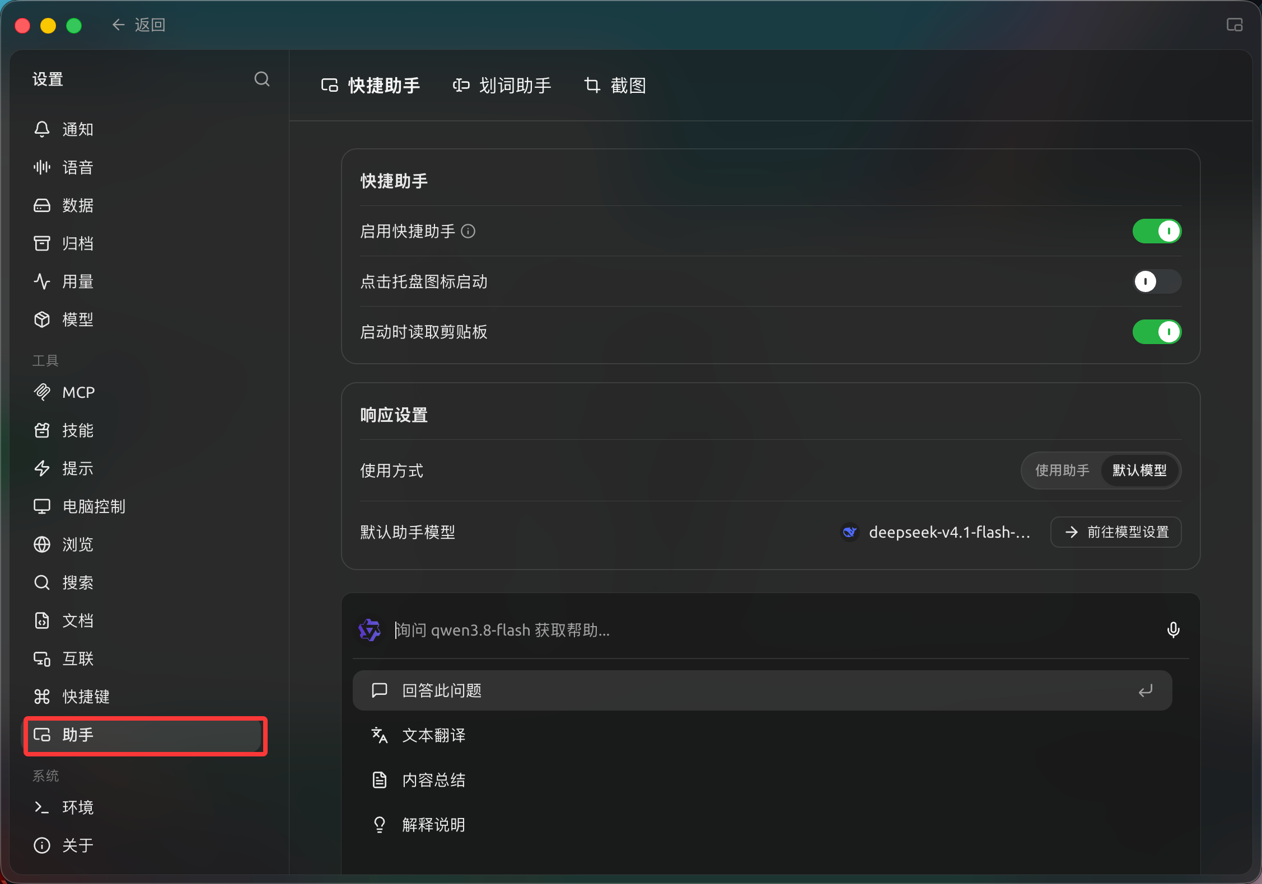
Task: Choose 文本翻译 action
Action: [x=762, y=735]
